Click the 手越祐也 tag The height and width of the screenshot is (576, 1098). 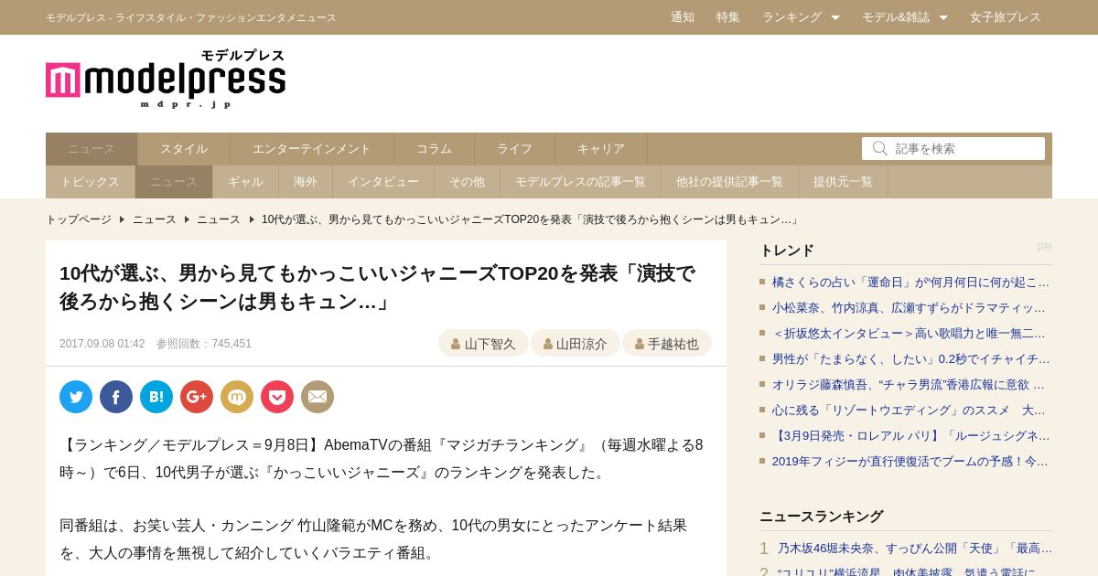tap(667, 344)
